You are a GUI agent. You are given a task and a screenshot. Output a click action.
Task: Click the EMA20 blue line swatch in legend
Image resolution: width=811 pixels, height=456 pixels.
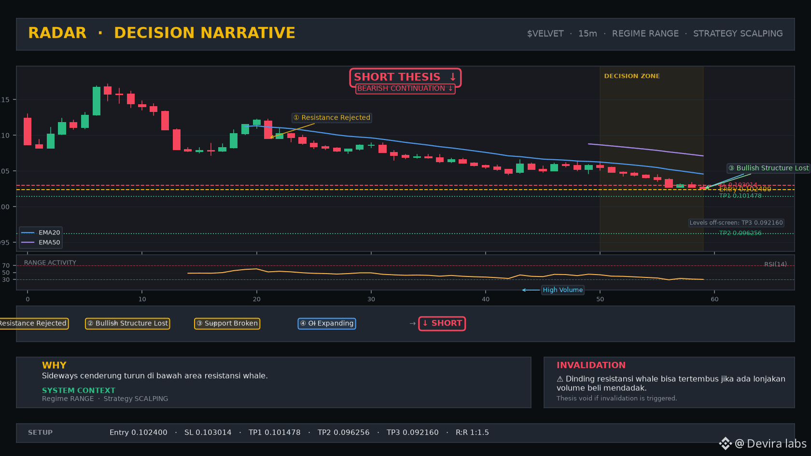[x=28, y=233]
